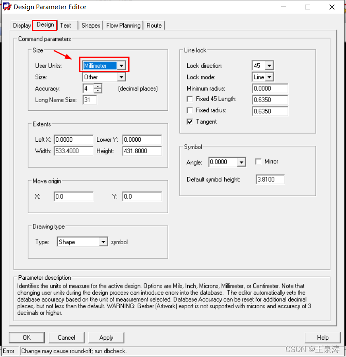Expand the Size dropdown list
346x357 pixels.
pyautogui.click(x=121, y=77)
